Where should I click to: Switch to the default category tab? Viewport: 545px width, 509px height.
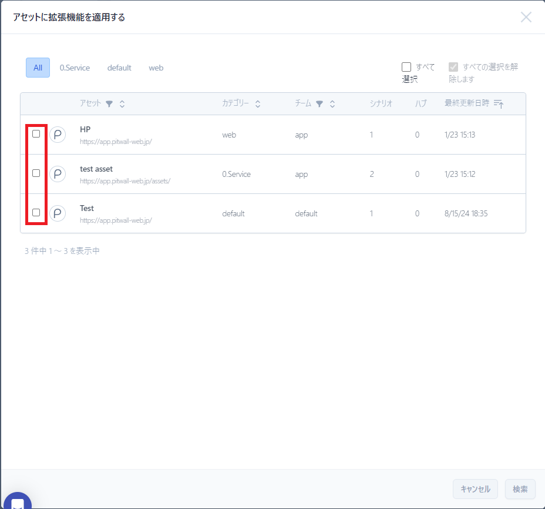coord(119,68)
